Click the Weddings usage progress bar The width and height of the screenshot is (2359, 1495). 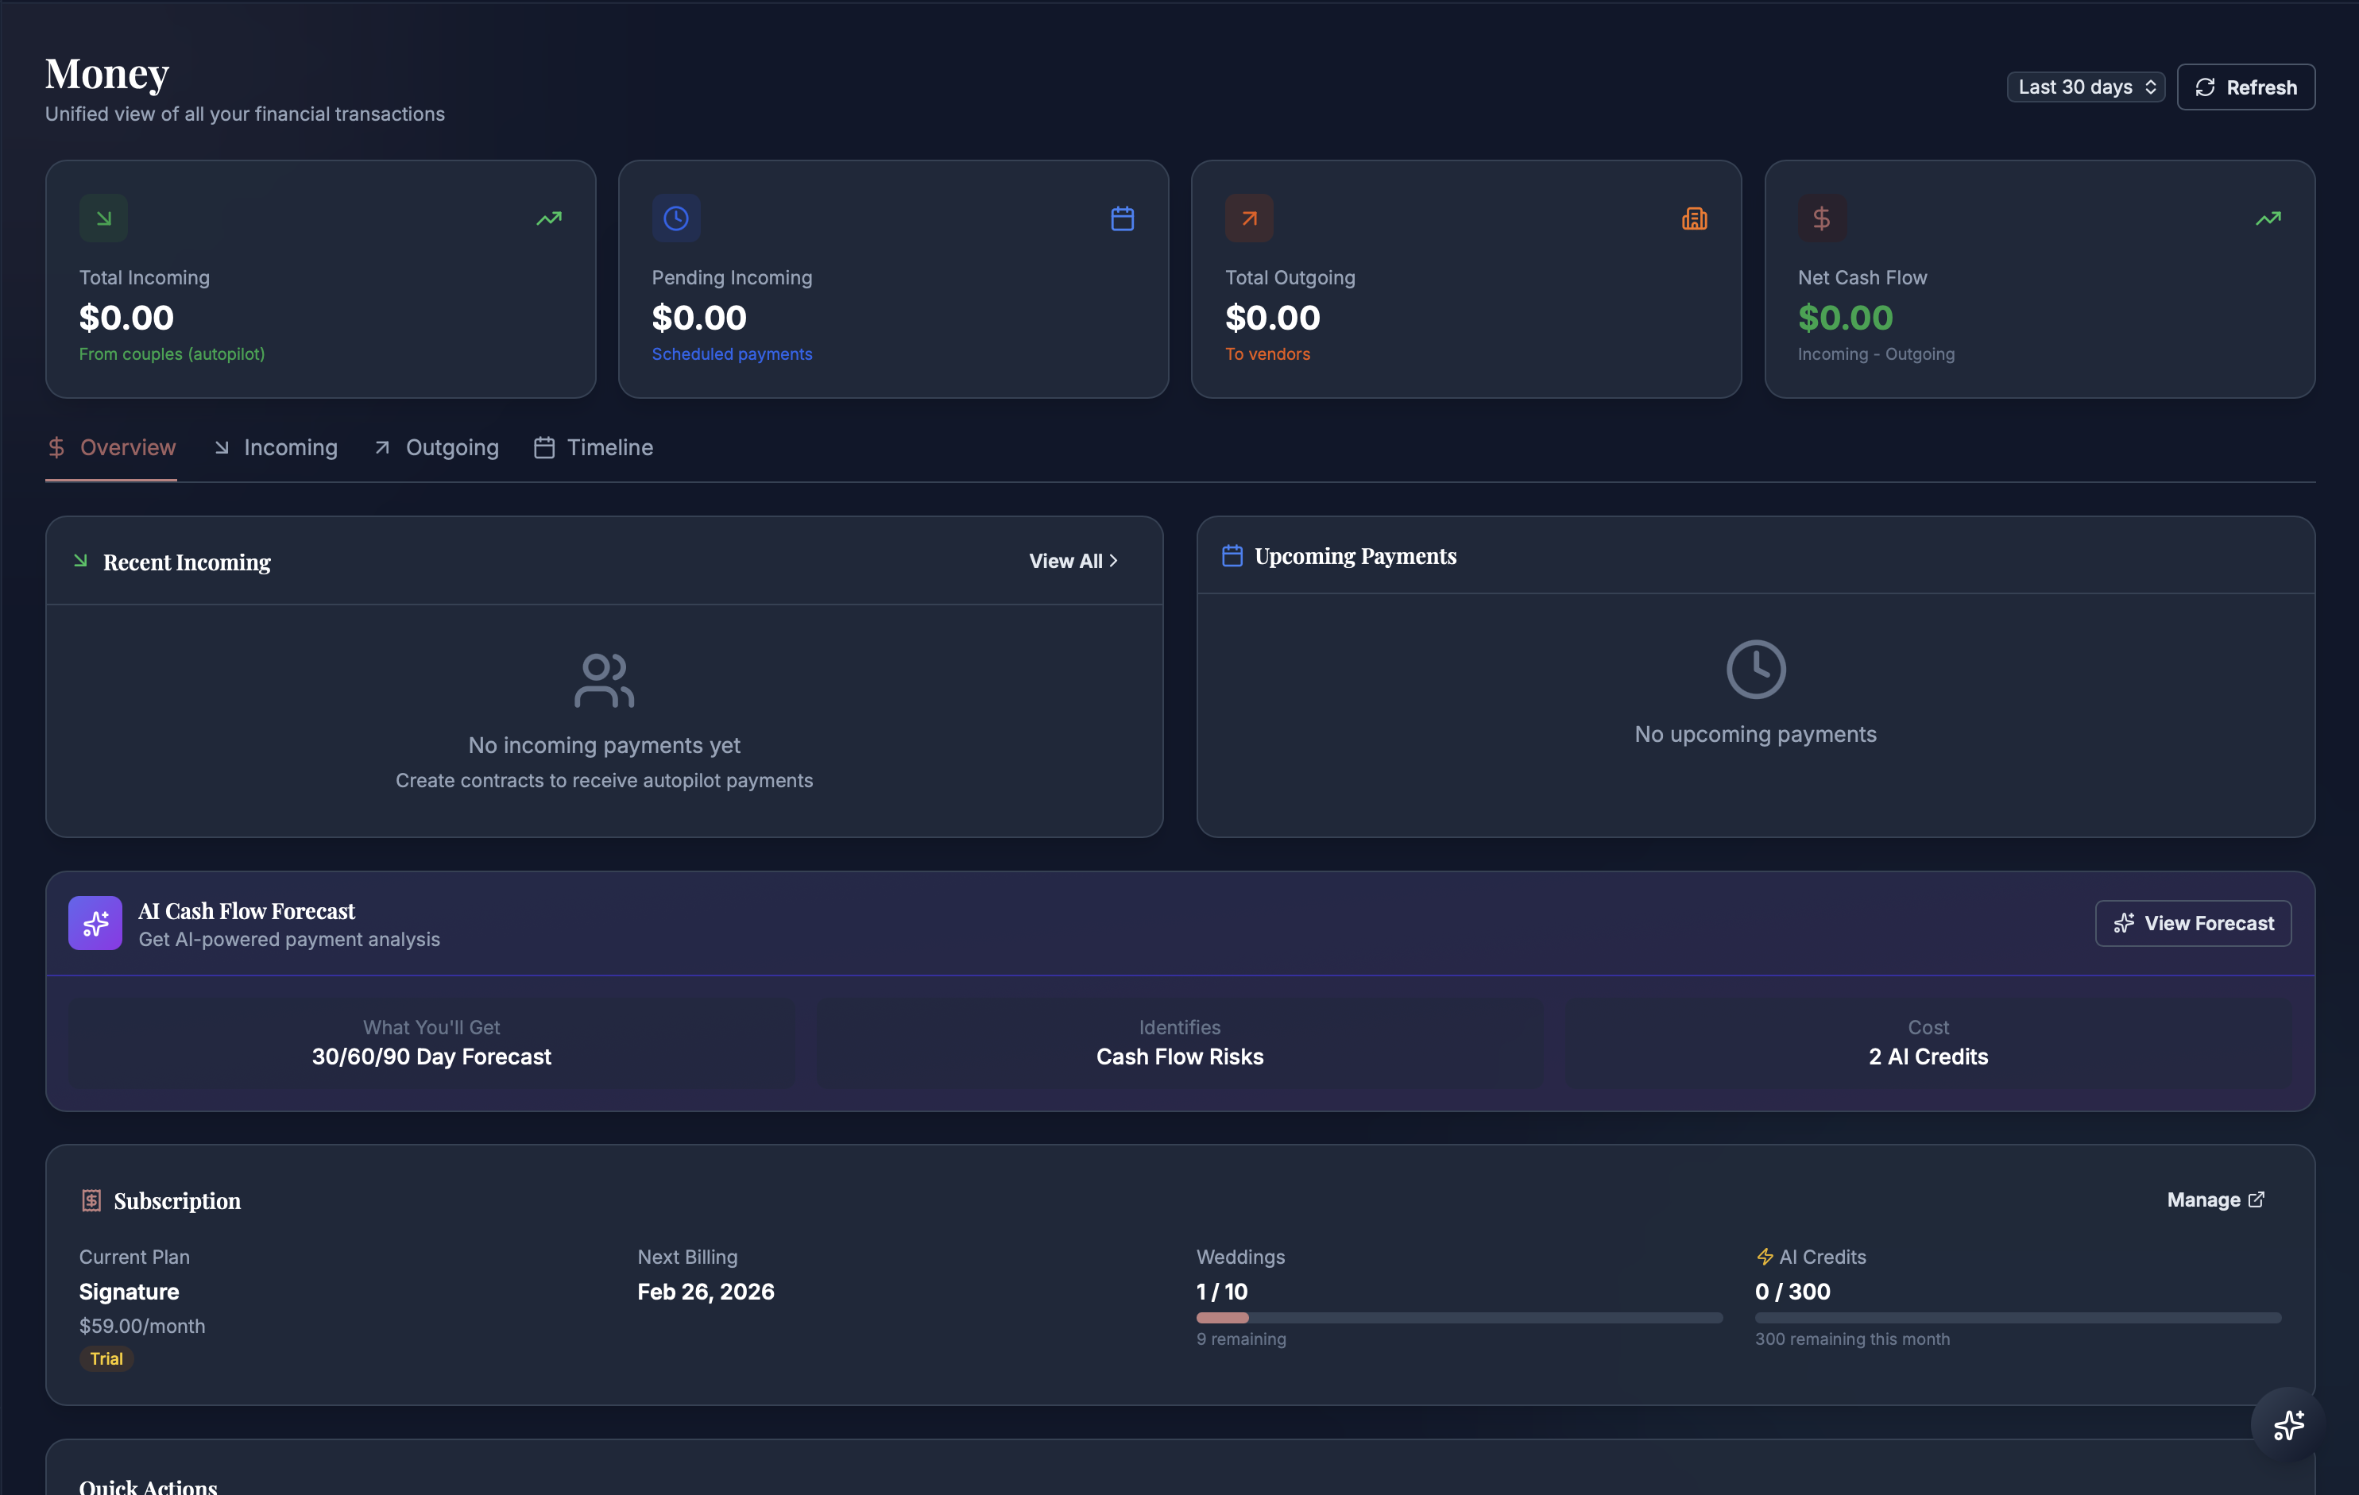(1458, 1318)
